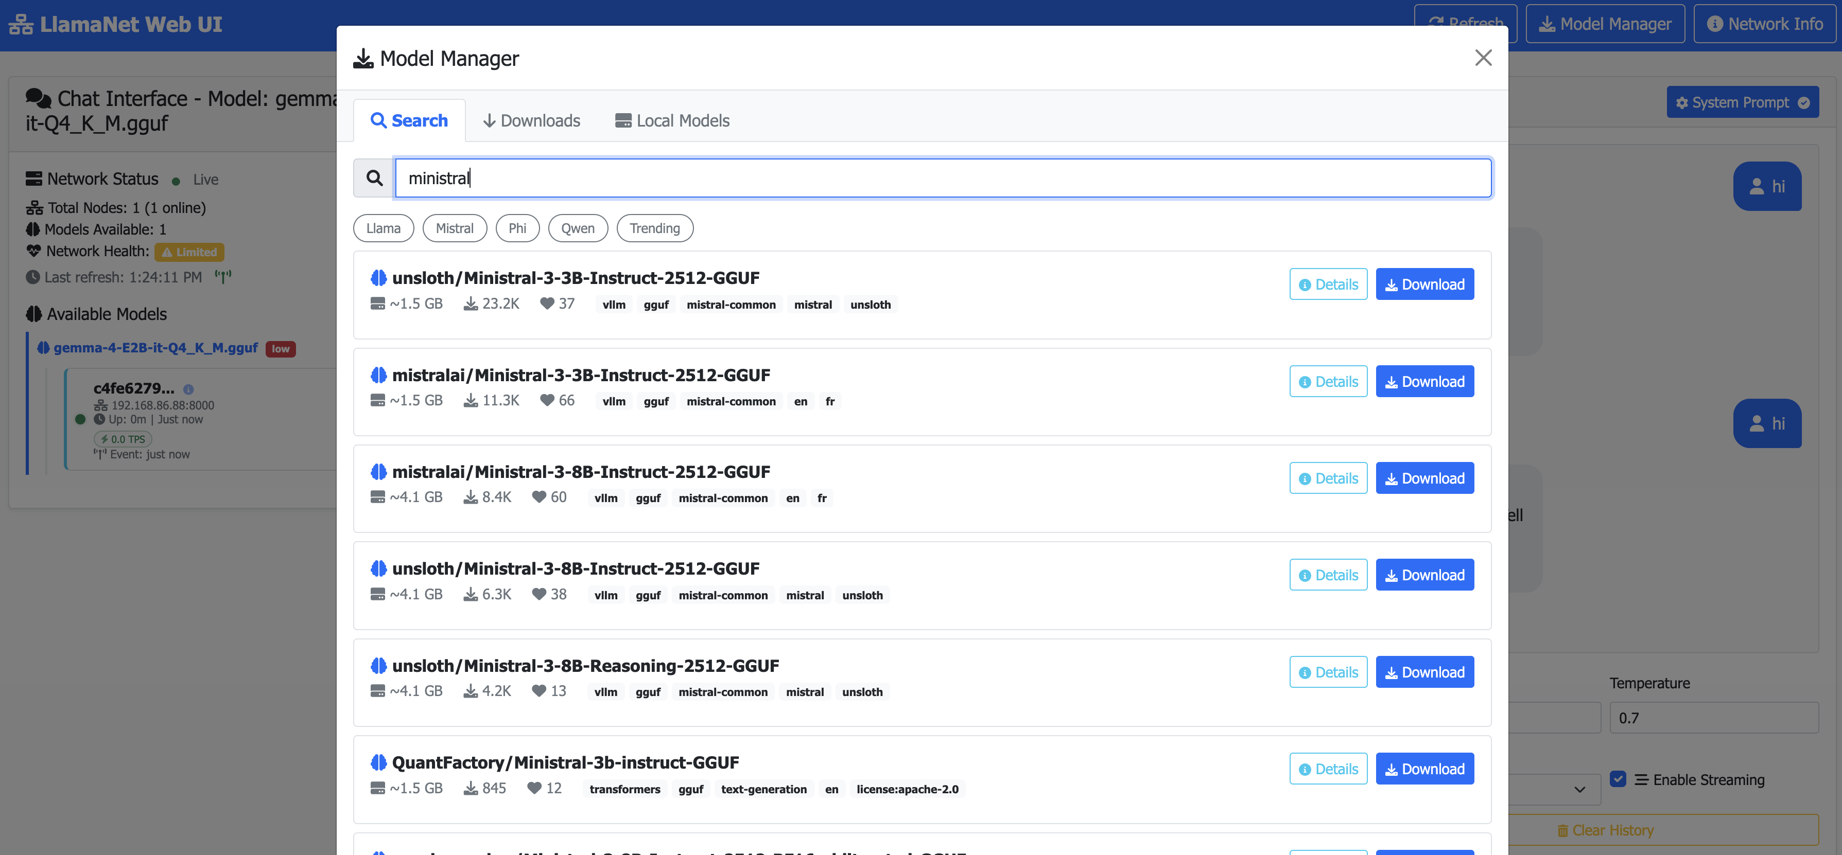The height and width of the screenshot is (855, 1842).
Task: Download mistralai/Ministral-3-8B-Instruct-2512-GGUF
Action: 1424,478
